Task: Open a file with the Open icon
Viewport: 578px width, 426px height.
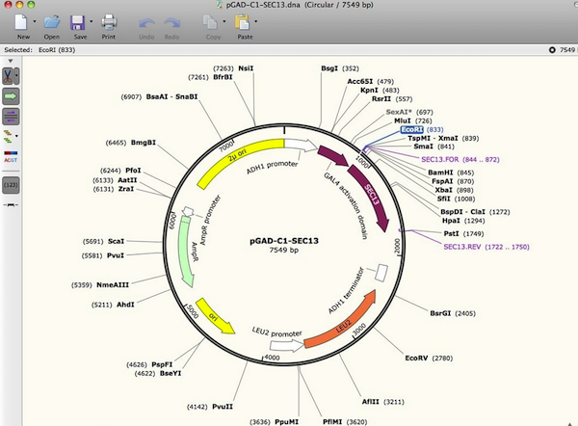Action: tap(51, 21)
